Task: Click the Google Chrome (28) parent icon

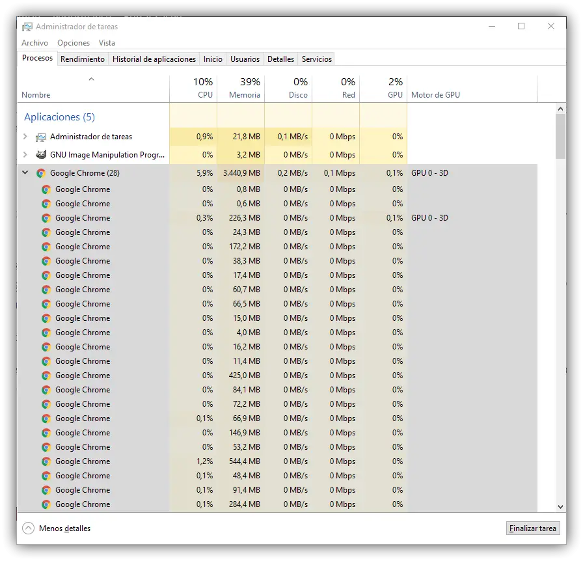Action: point(41,173)
